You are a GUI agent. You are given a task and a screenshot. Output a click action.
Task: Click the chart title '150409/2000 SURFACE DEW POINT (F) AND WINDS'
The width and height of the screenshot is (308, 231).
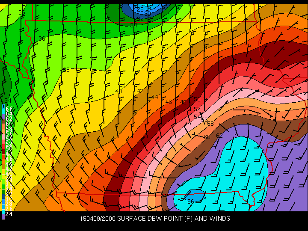click(x=155, y=219)
